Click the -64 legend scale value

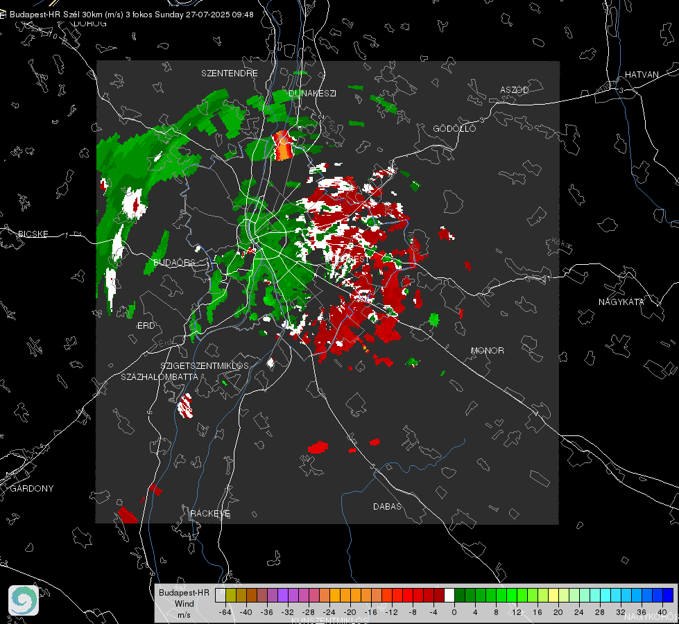pos(225,612)
